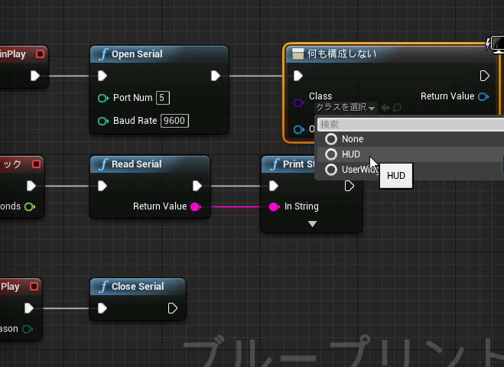Click the EndPlay event output execution pin

click(x=29, y=308)
